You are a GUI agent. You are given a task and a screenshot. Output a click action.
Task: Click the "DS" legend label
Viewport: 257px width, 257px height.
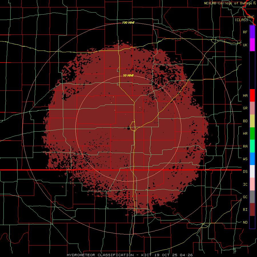pyautogui.click(x=245, y=172)
